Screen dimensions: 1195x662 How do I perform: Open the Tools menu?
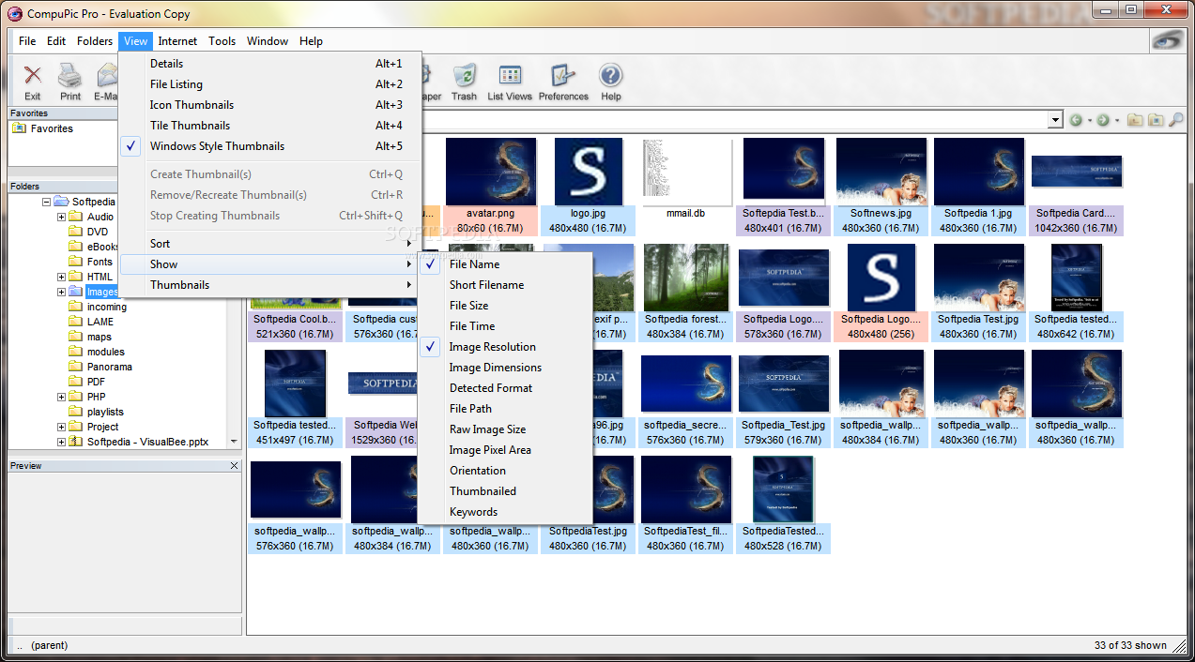click(x=222, y=41)
